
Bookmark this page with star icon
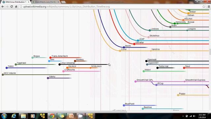[204, 7]
